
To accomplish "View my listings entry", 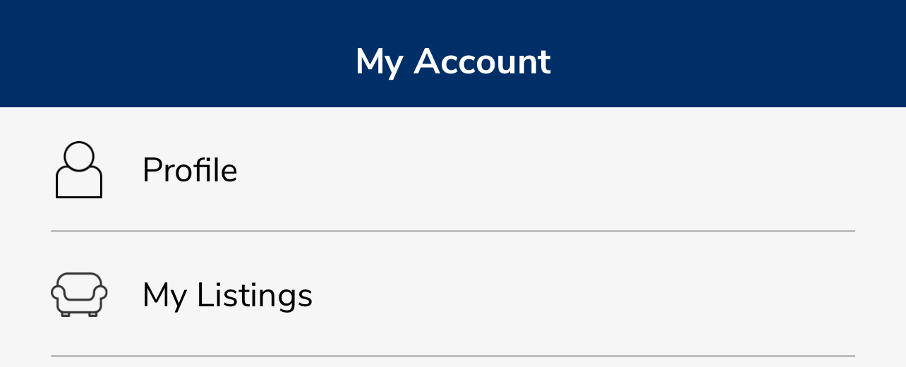I will (453, 294).
